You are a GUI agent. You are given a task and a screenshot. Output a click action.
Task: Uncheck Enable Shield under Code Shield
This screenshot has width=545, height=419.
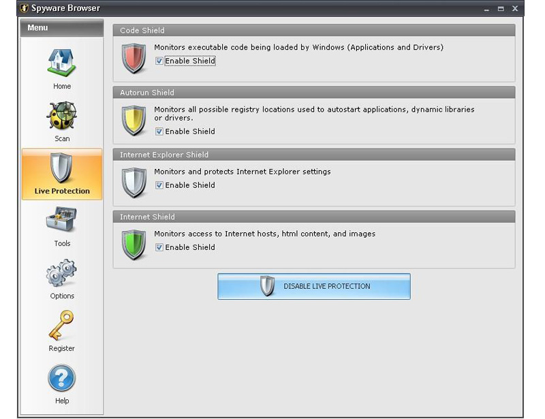[x=159, y=61]
